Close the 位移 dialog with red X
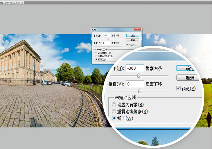The width and height of the screenshot is (212, 149). point(138,29)
